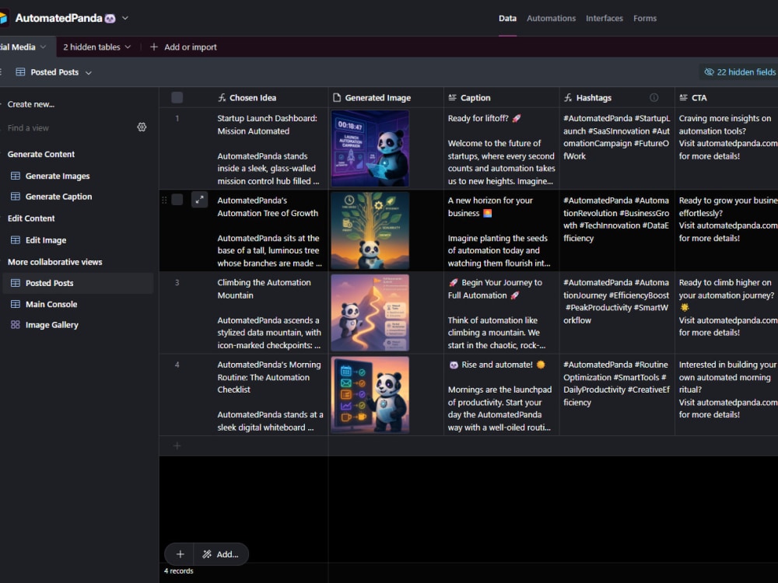The width and height of the screenshot is (778, 583).
Task: Click the 'Begin Your Journey' caption cell
Action: (502, 312)
